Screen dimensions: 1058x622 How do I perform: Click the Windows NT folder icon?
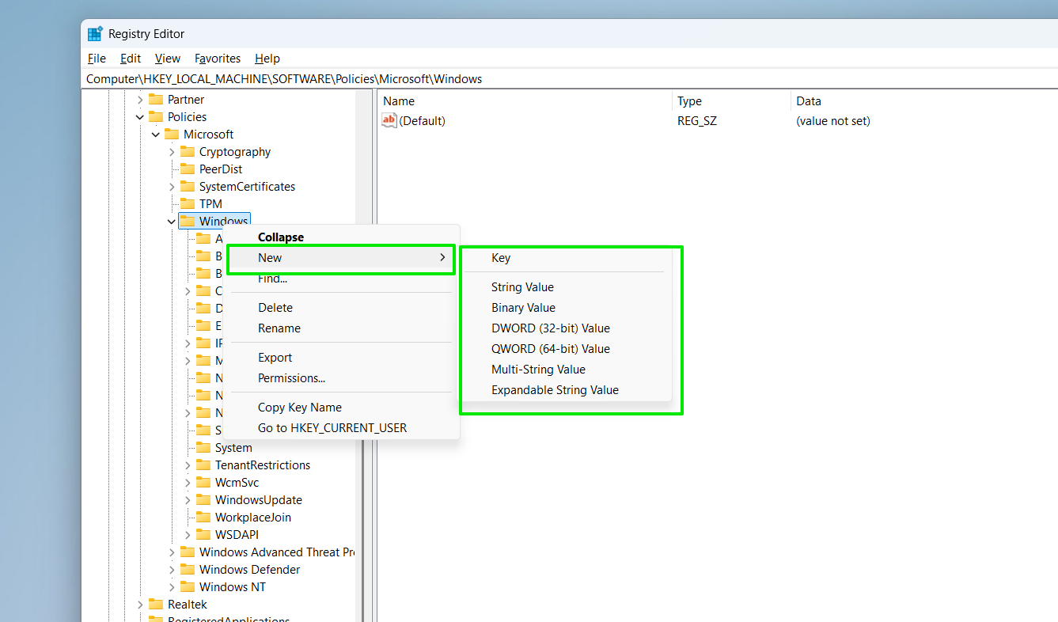pos(188,587)
